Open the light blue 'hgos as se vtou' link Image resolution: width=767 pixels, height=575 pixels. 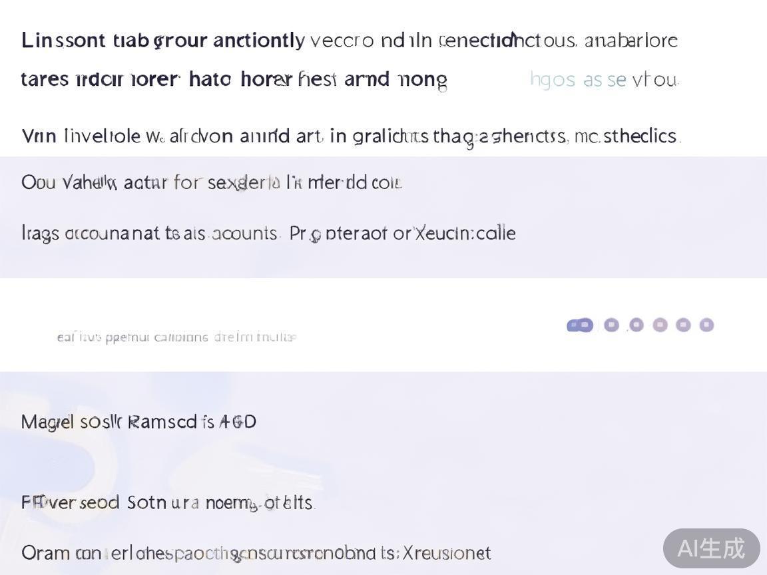(604, 80)
